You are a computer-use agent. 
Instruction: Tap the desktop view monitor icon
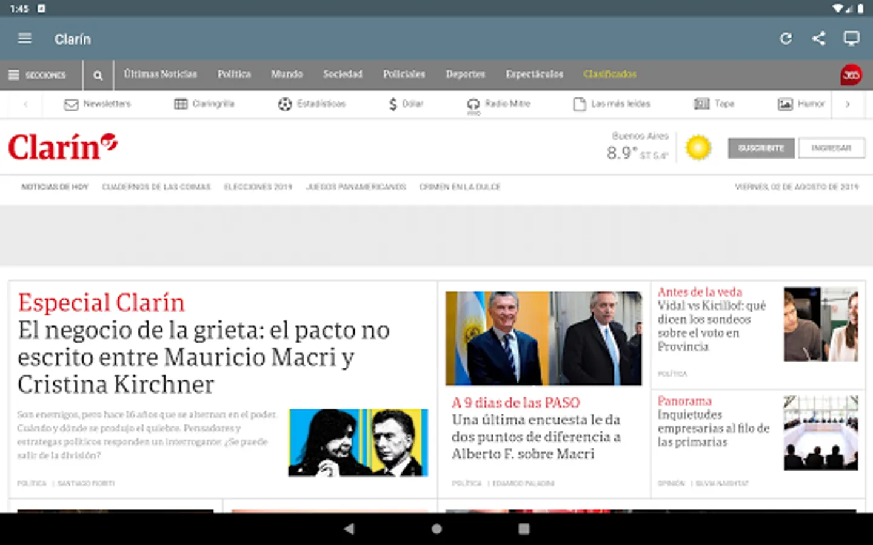(x=851, y=39)
